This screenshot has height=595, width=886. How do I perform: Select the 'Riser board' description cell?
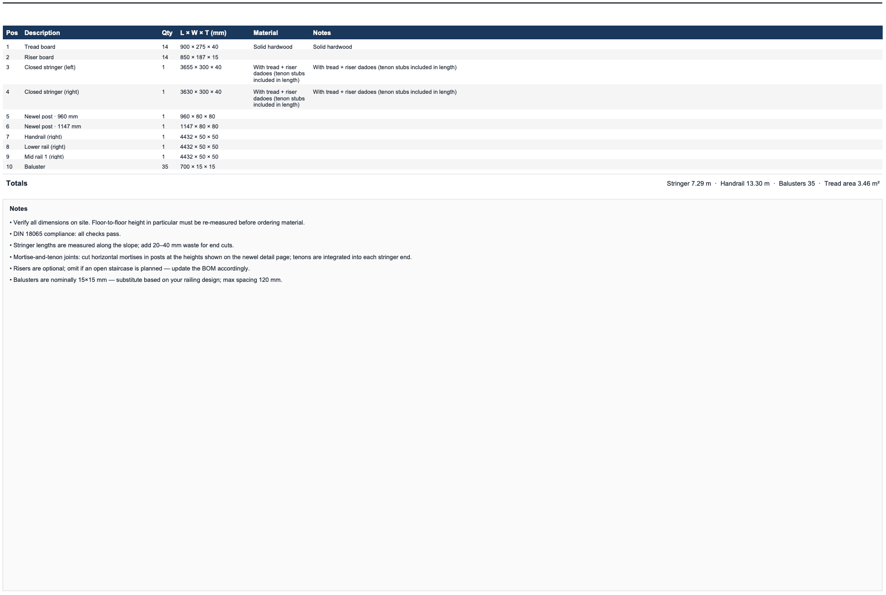[x=39, y=57]
